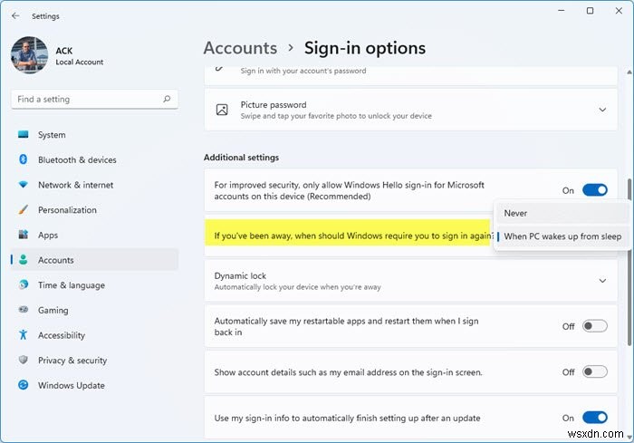Click the Time & language globe icon

click(23, 284)
